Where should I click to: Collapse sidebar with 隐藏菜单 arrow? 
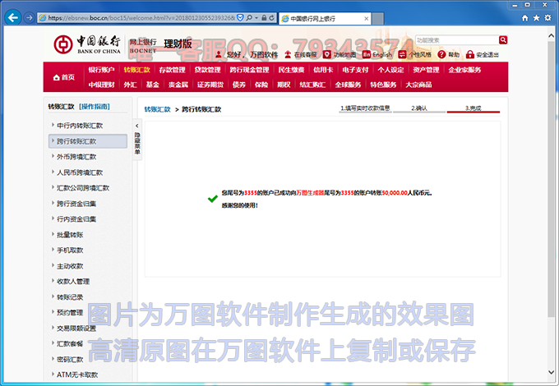pyautogui.click(x=137, y=125)
